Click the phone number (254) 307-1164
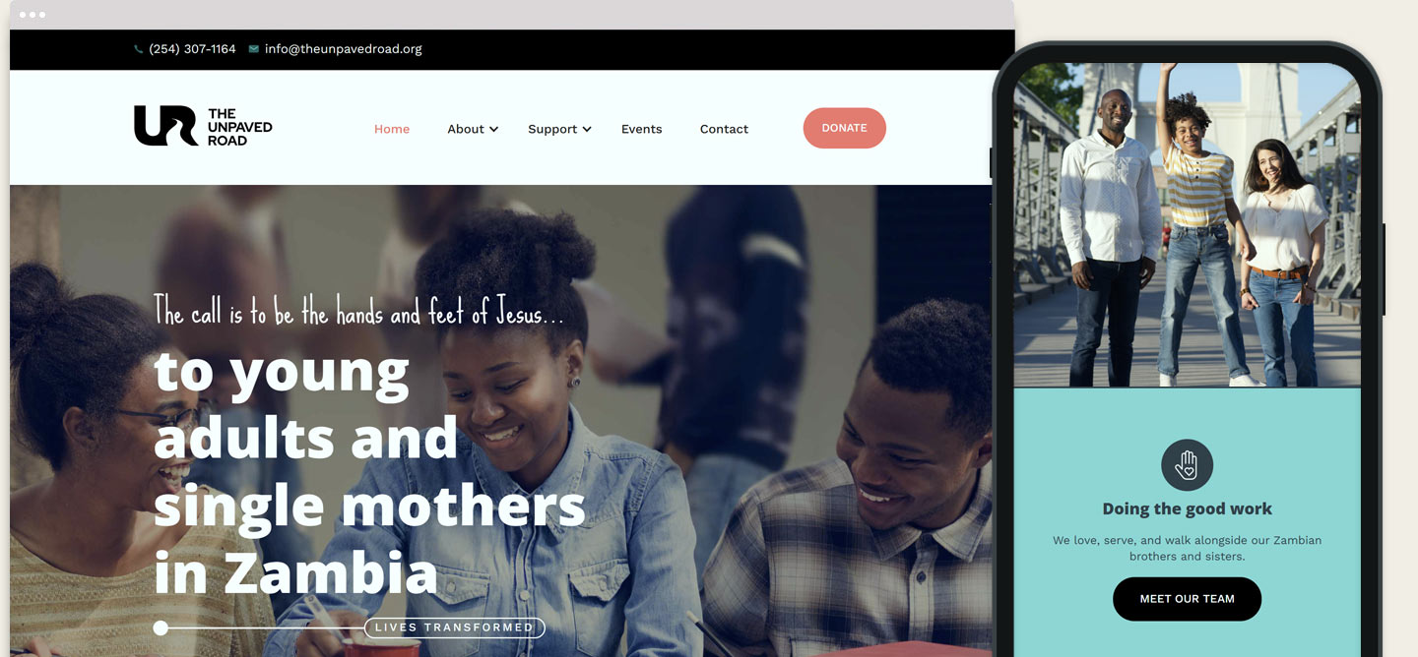 (x=192, y=49)
